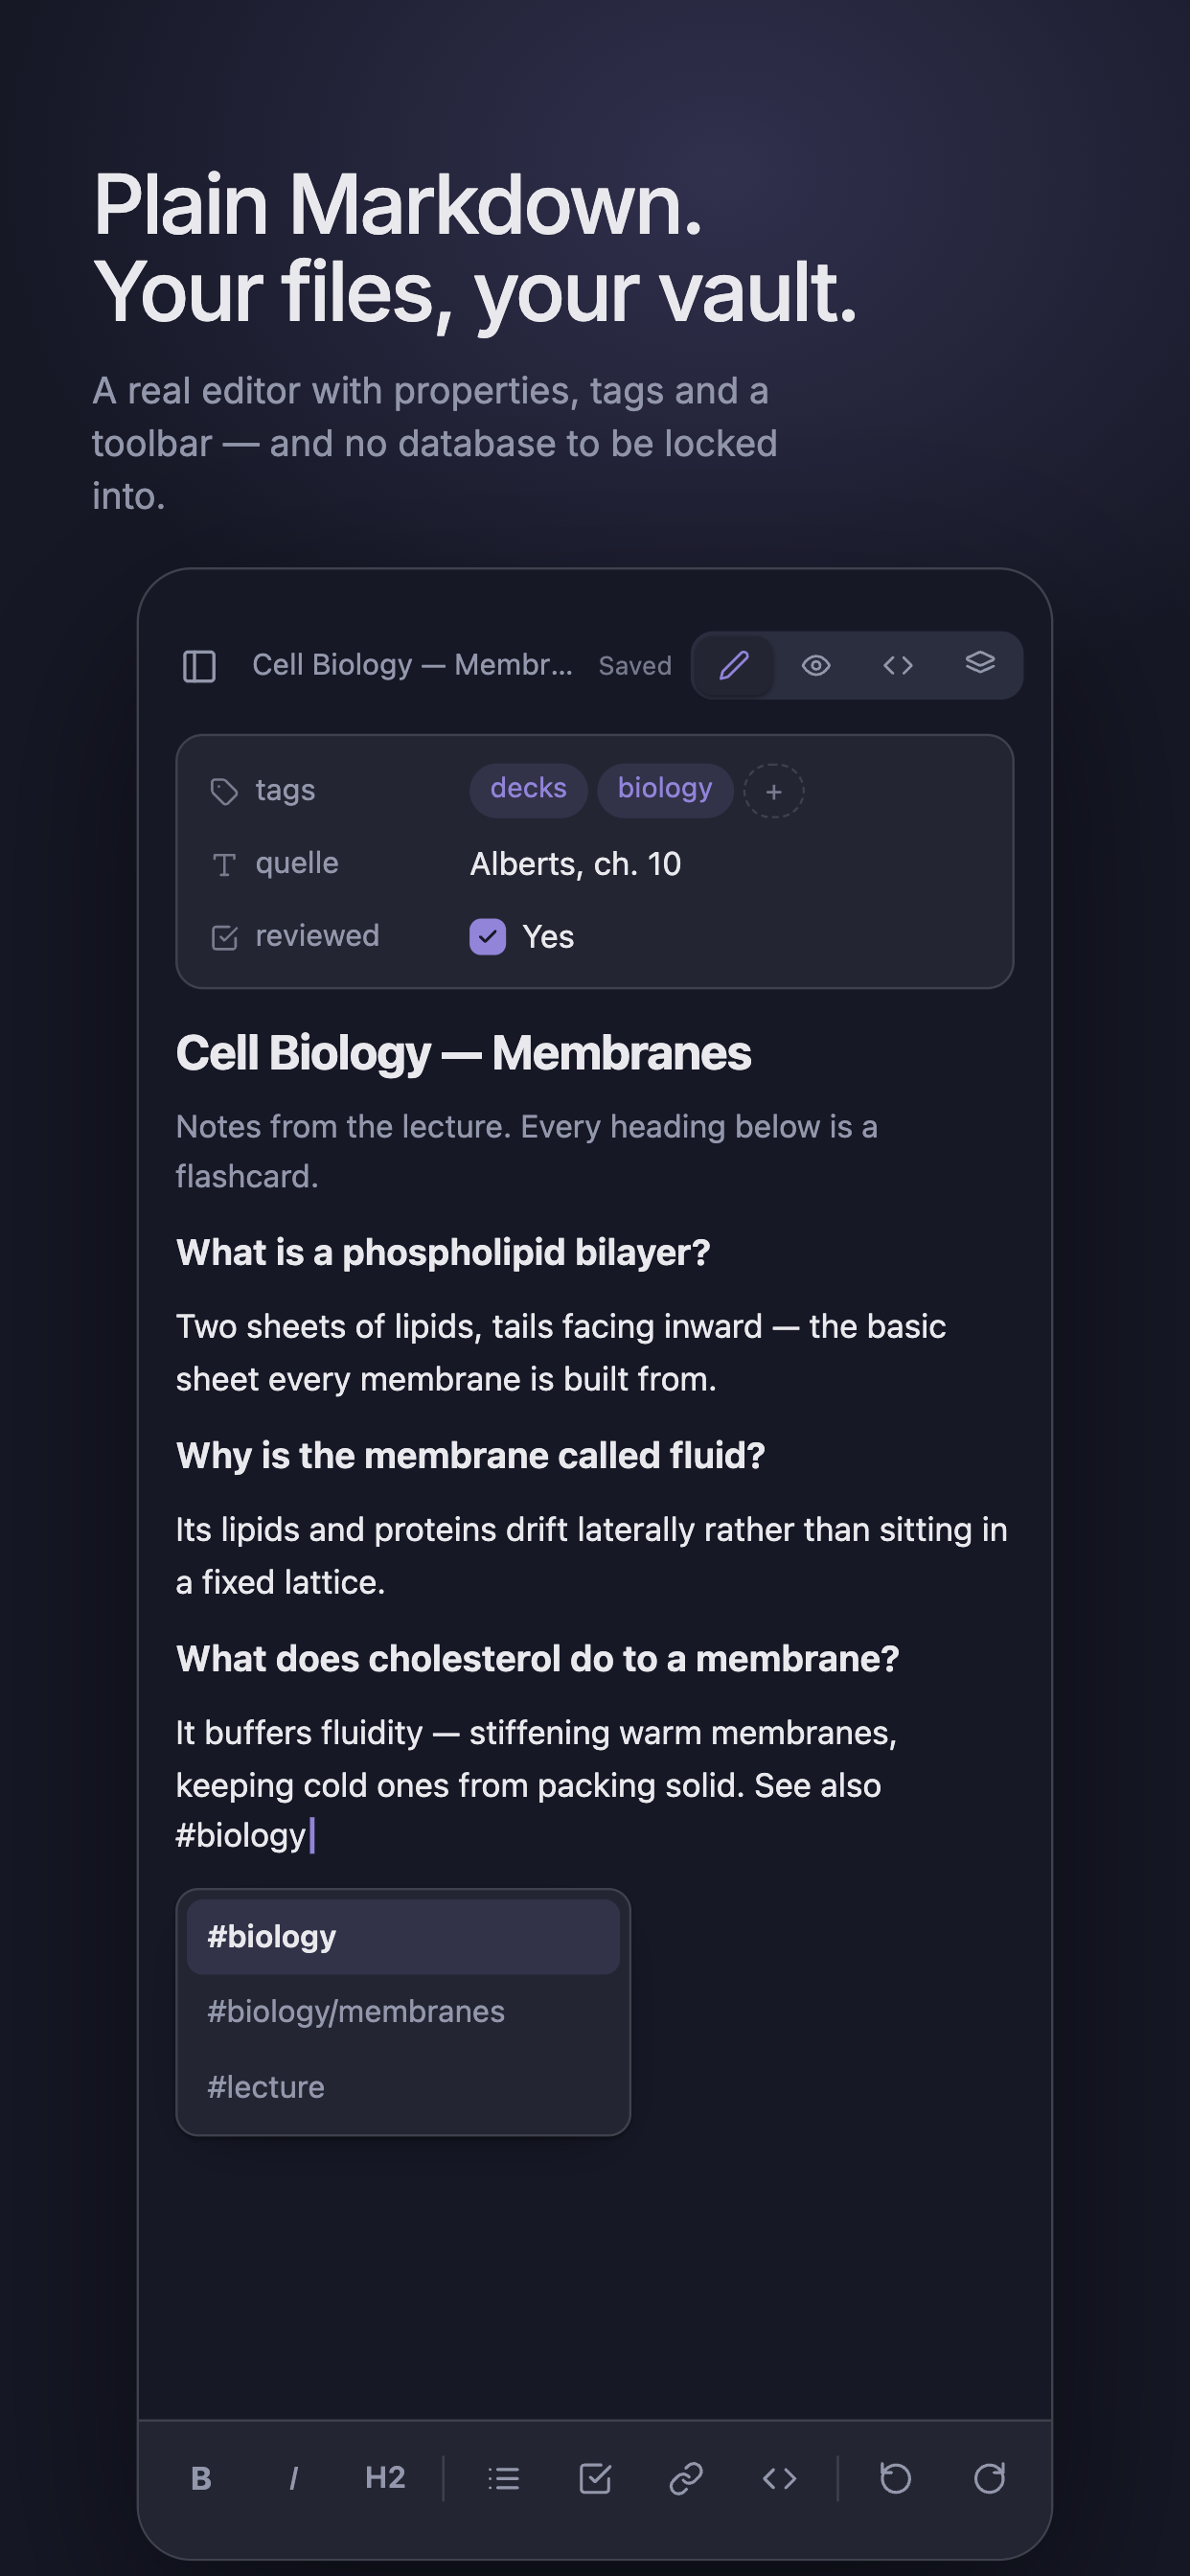
Task: Insert an H2 heading
Action: coord(385,2479)
